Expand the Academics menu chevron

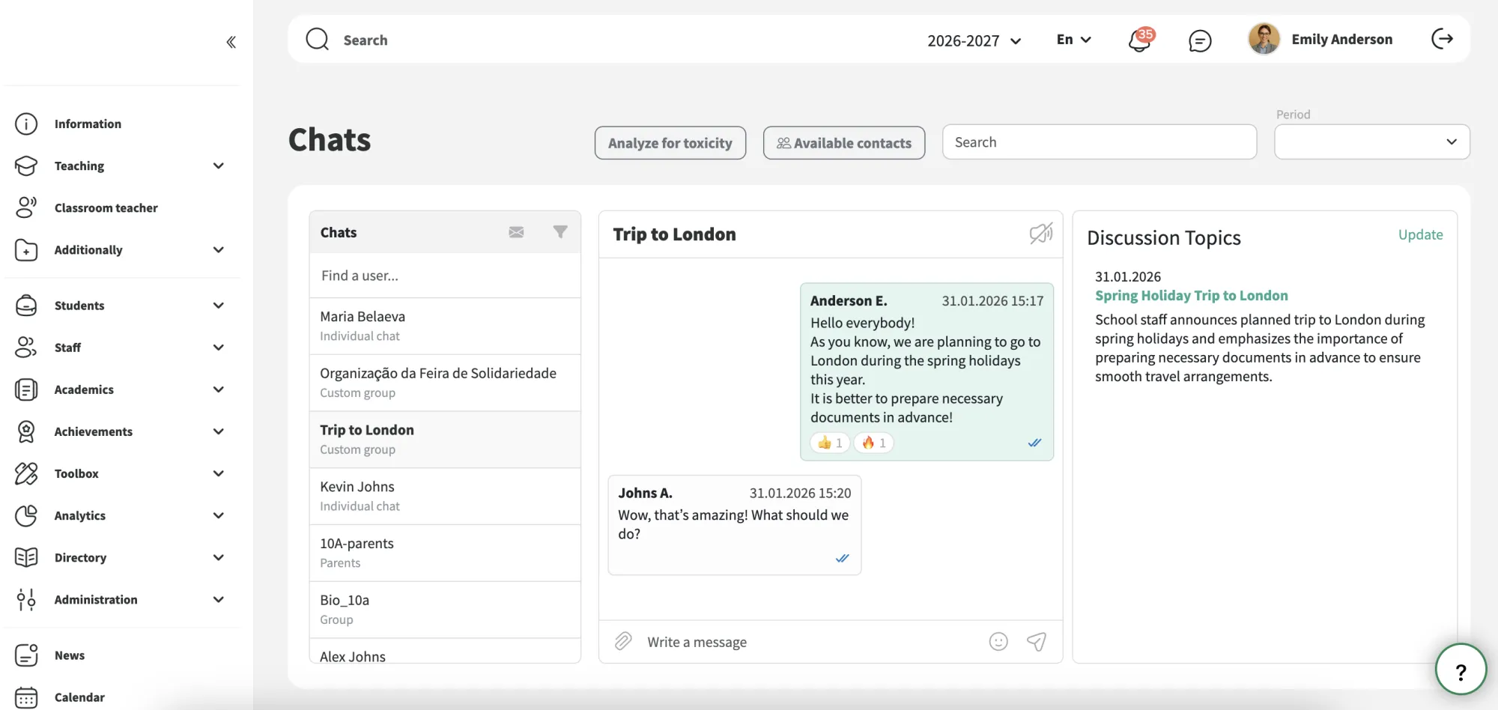click(219, 389)
